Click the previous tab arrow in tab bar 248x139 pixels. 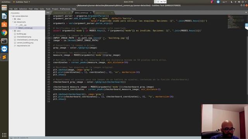[47, 13]
